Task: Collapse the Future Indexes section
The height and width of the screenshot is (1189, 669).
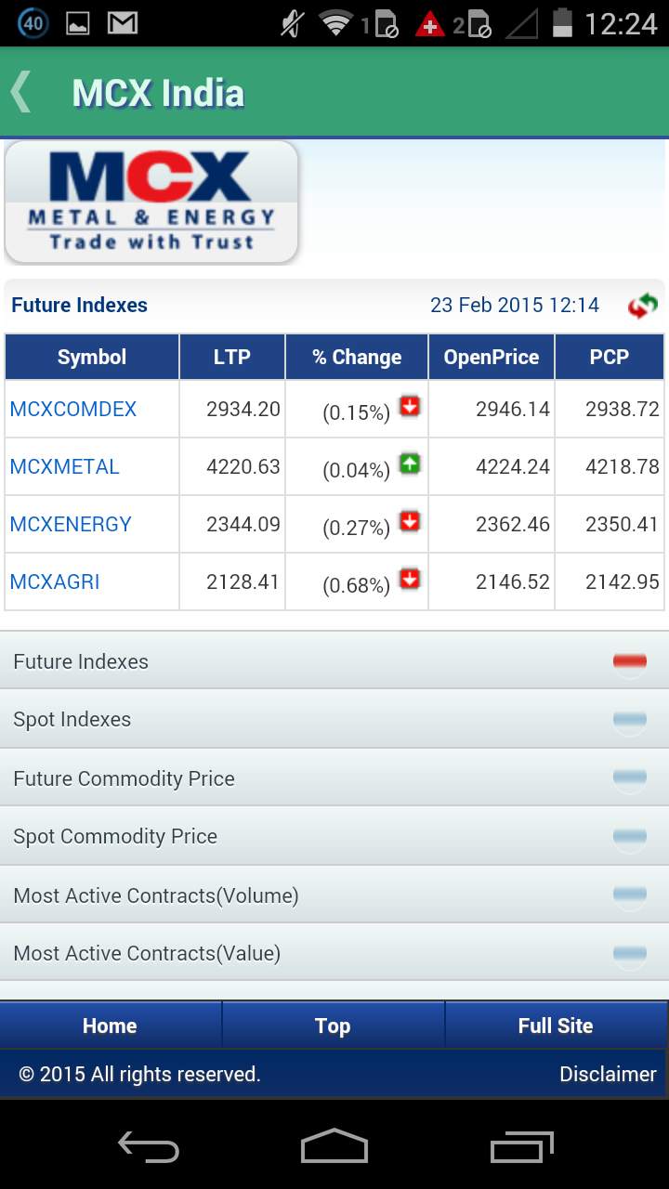Action: point(629,661)
